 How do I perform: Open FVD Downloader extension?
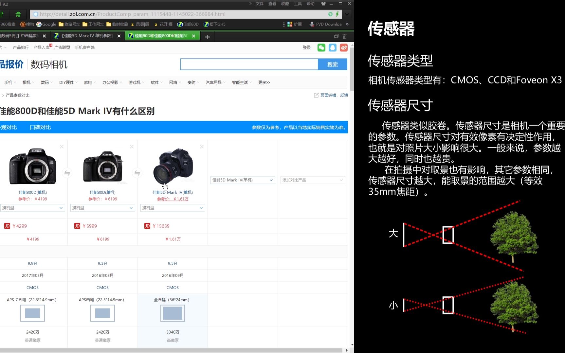tap(325, 24)
